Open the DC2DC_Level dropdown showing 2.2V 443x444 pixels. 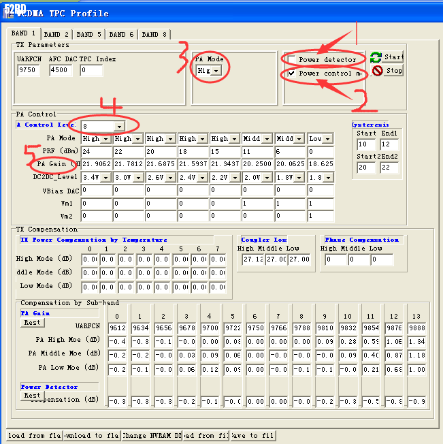coord(235,178)
